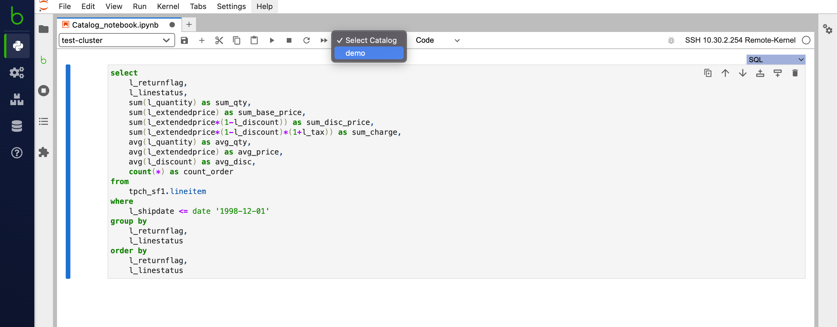Run the selected cell with the play icon
The image size is (837, 327).
[272, 40]
